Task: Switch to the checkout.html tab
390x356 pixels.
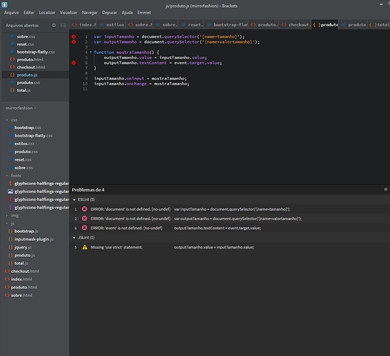Action: [296, 25]
